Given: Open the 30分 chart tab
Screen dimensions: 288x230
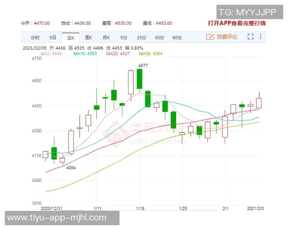Looking at the screenshot, I should 159,37.
